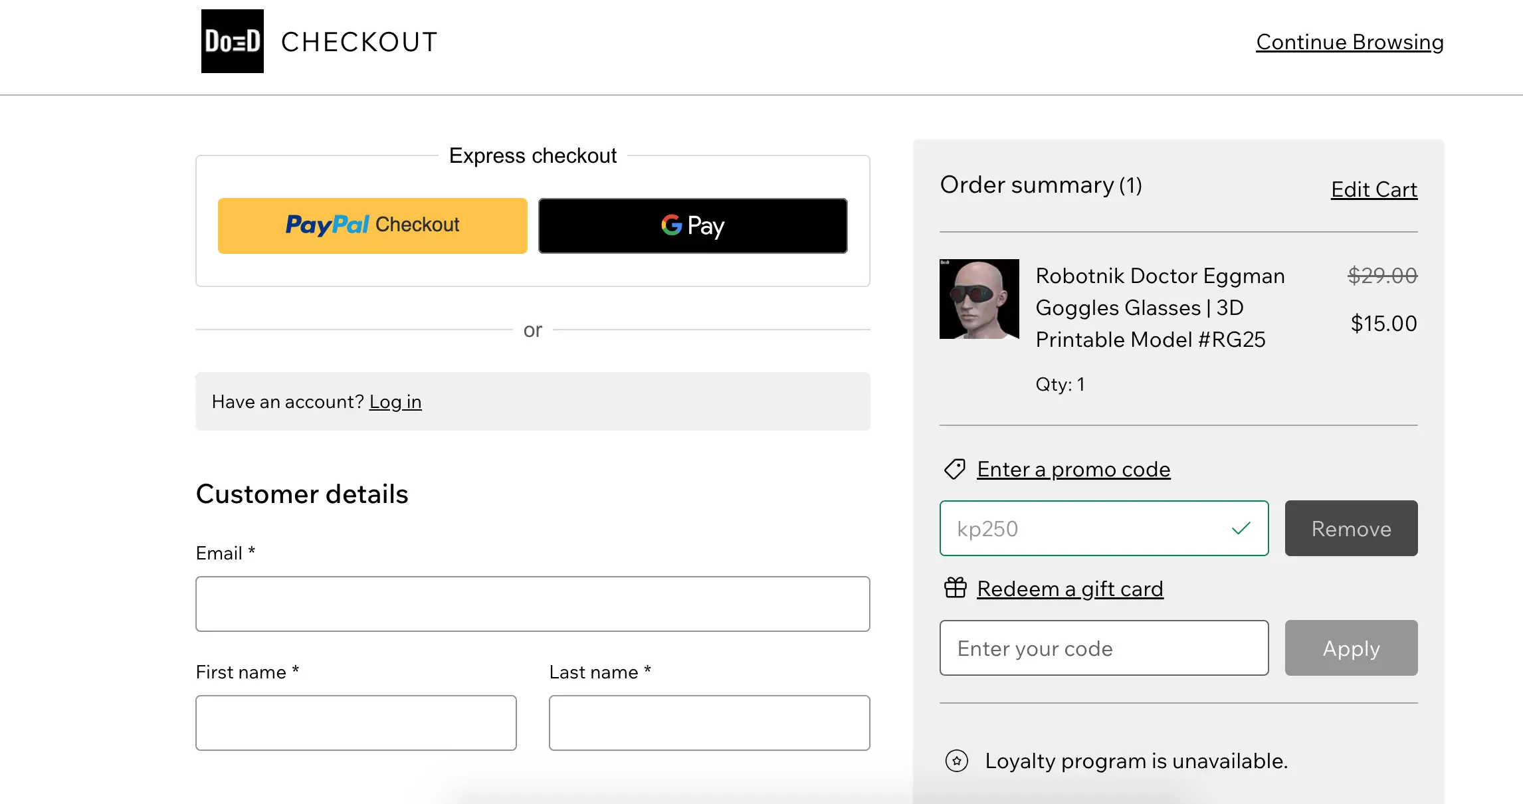Click the green checkmark in the promo field
Viewport: 1523px width, 804px height.
pyautogui.click(x=1241, y=528)
